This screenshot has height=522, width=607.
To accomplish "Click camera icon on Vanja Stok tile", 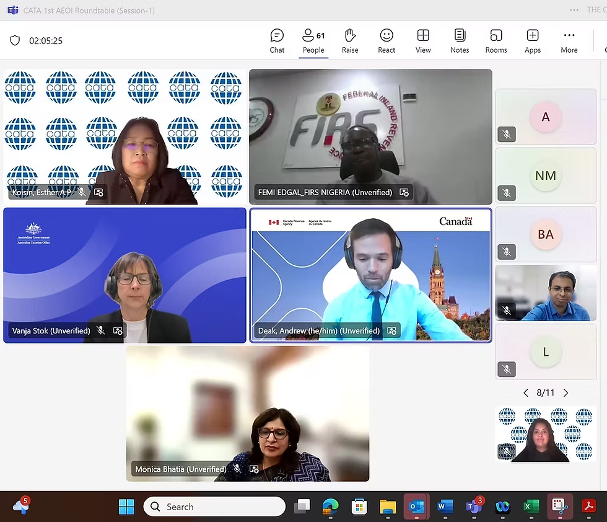I will point(118,330).
